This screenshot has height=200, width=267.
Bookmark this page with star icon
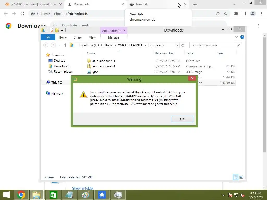coord(226,14)
